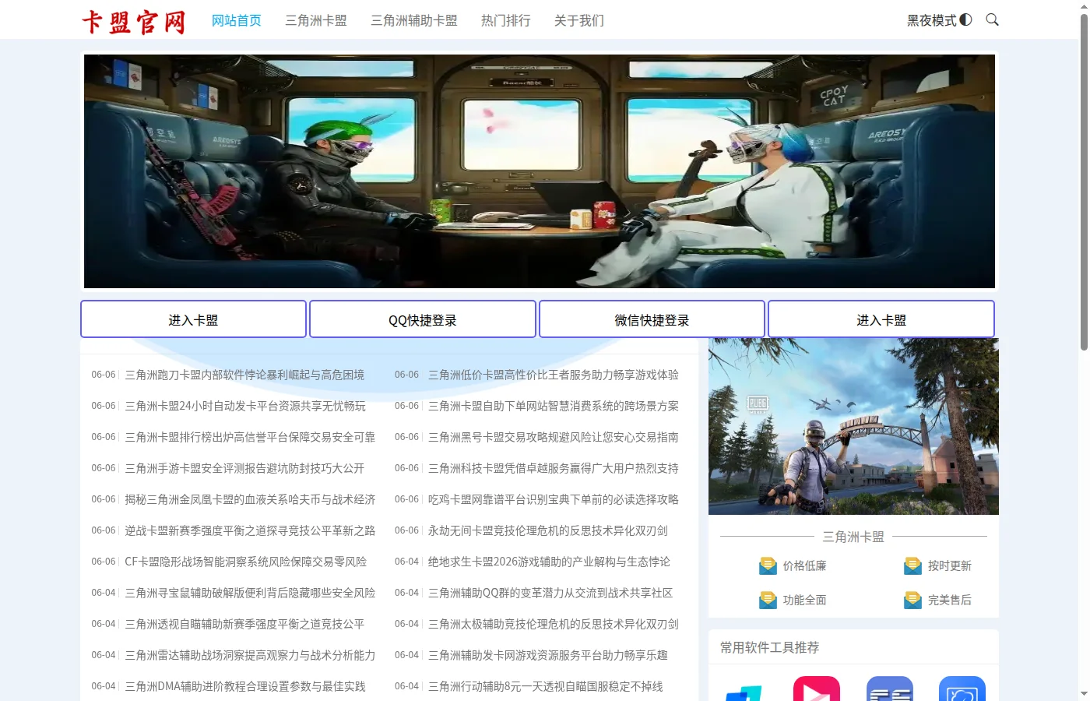Click the envelope icon beside 价格低廉
The image size is (1090, 701).
(768, 565)
